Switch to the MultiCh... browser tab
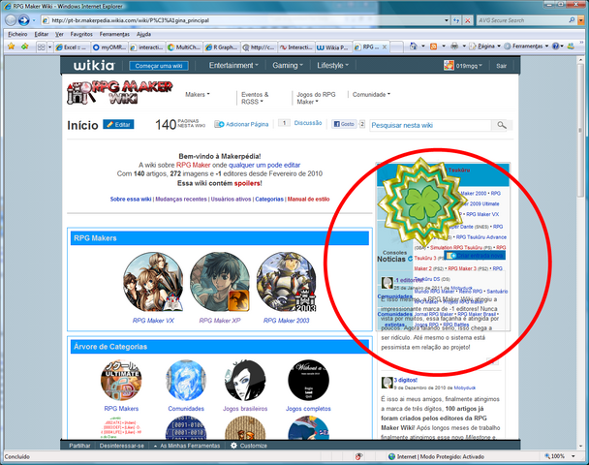The width and height of the screenshot is (589, 465). [184, 47]
